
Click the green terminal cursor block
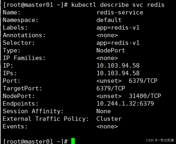click(73, 141)
